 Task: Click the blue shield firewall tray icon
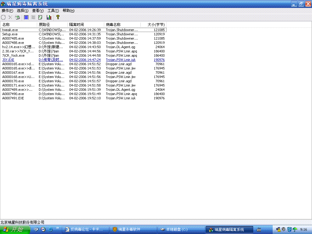point(289,229)
